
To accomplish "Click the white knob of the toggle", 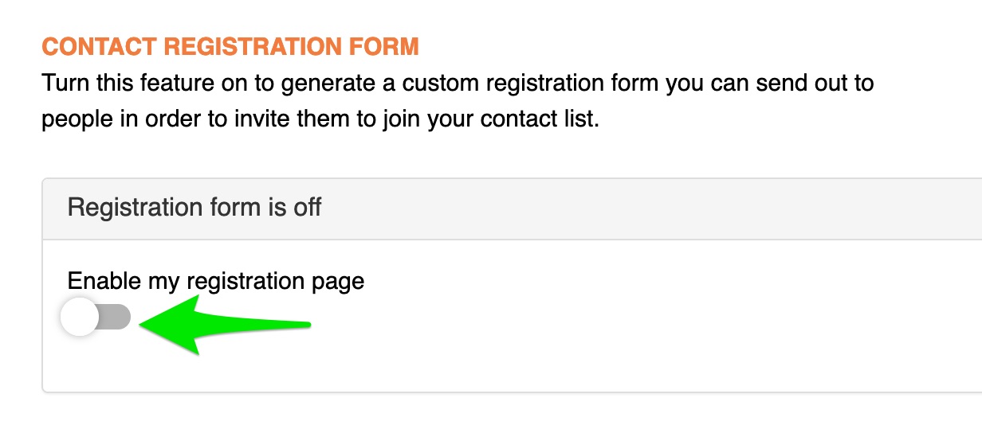I will 81,318.
